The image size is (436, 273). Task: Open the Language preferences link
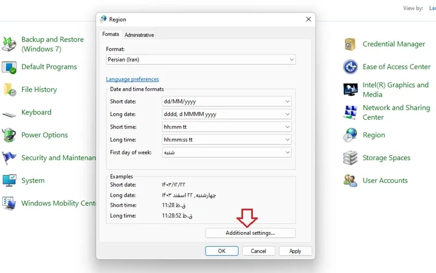[x=132, y=79]
